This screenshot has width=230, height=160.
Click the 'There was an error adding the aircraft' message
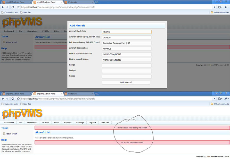click(x=132, y=128)
